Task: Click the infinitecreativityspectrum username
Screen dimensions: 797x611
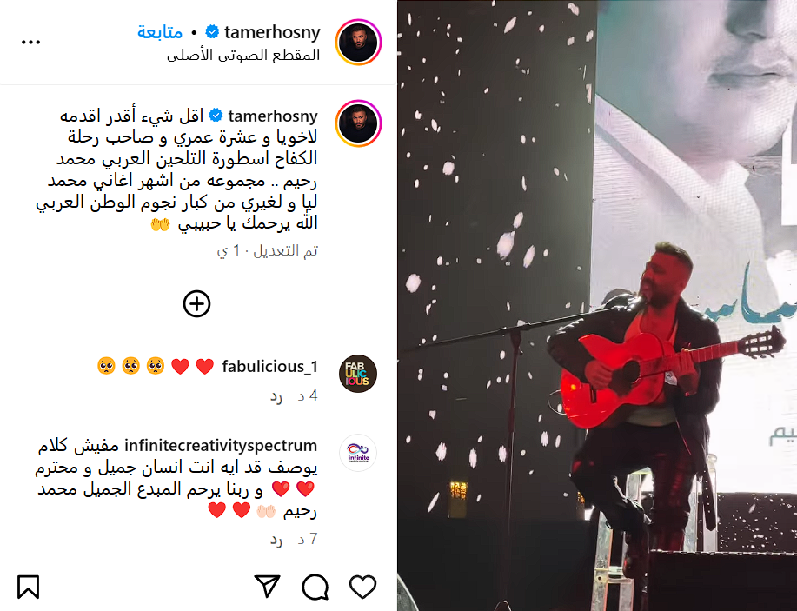Action: (221, 445)
